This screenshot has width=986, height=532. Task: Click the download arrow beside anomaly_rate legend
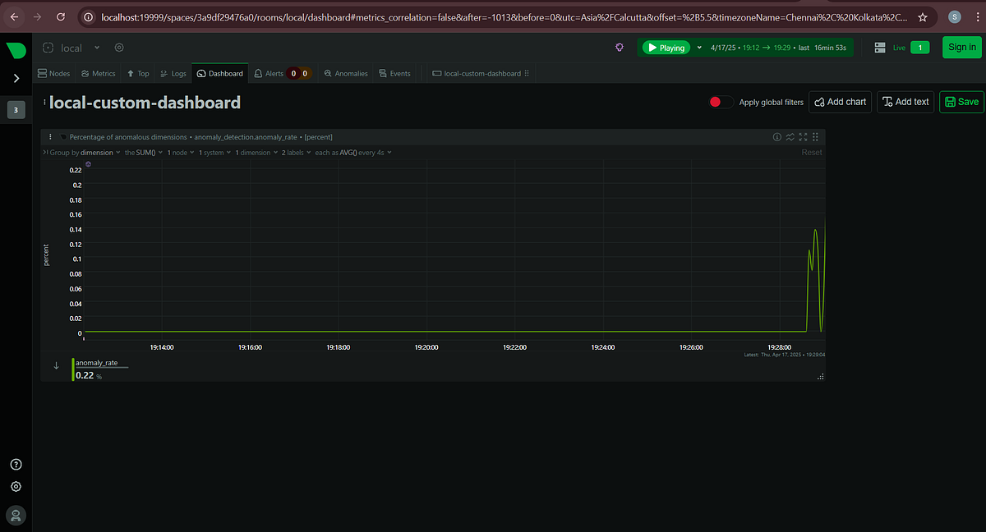(x=56, y=365)
